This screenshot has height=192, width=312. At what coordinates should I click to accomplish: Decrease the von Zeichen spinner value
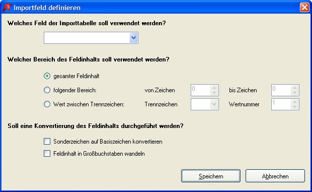[x=214, y=93]
